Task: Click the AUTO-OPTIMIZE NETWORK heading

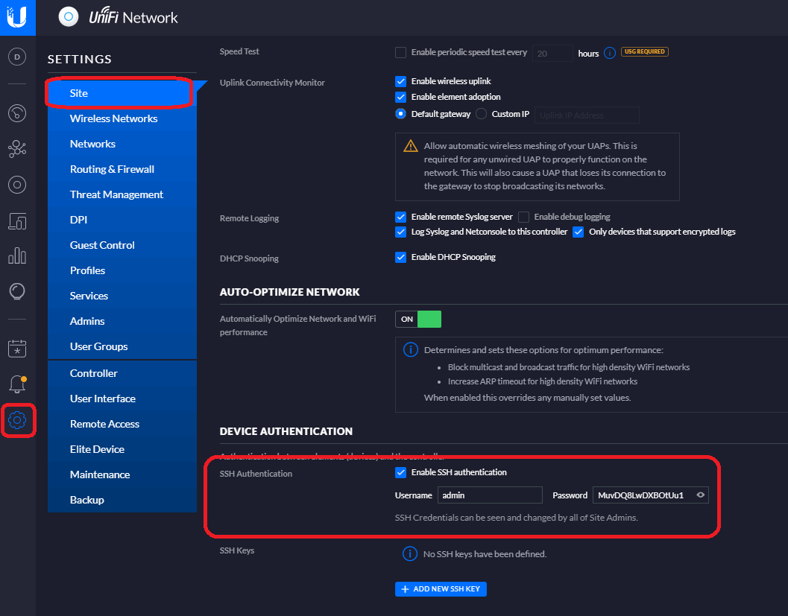Action: [289, 292]
